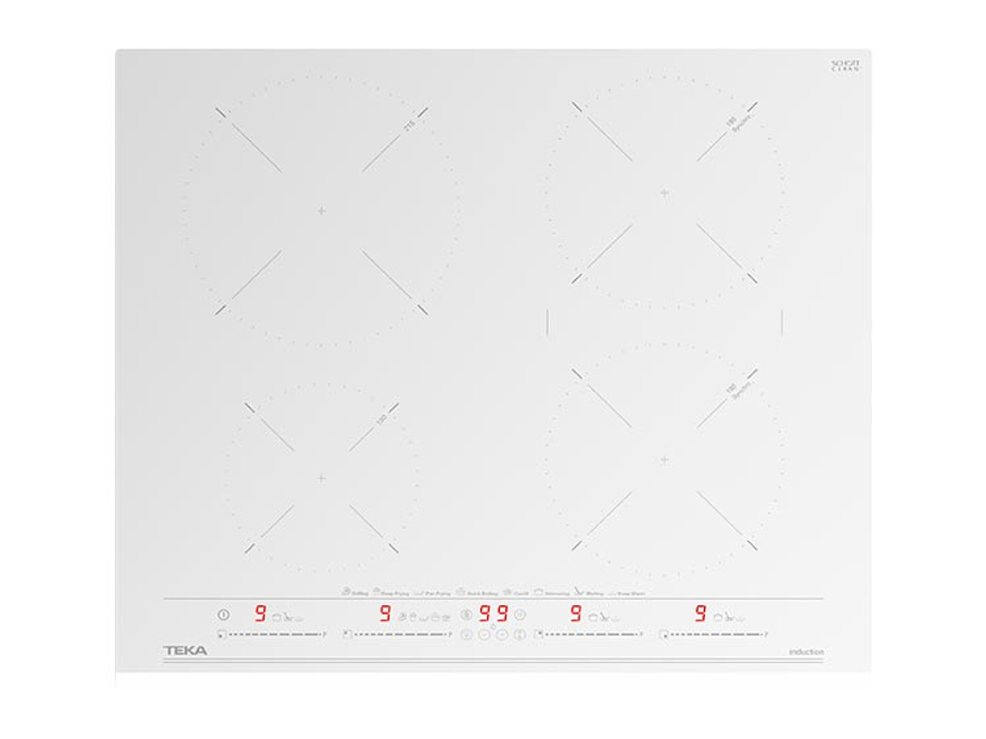This screenshot has width=986, height=739.
Task: Tap Melting icon in the function legend
Action: pos(578,592)
